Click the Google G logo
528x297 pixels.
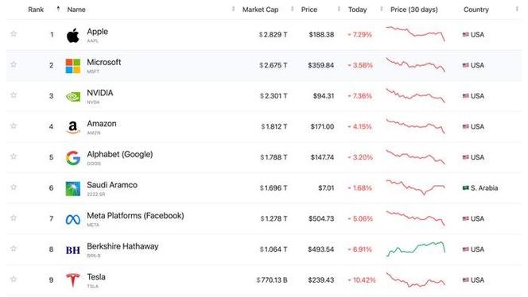pyautogui.click(x=72, y=158)
